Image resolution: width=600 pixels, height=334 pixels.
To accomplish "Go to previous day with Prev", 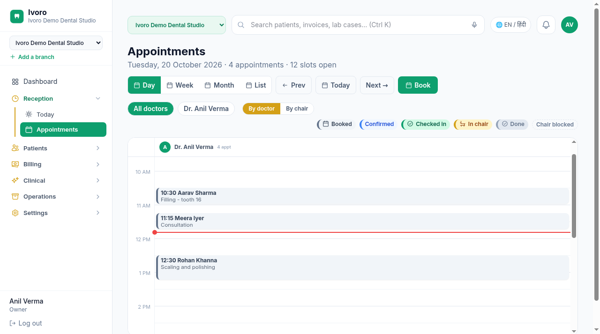I will tap(294, 85).
